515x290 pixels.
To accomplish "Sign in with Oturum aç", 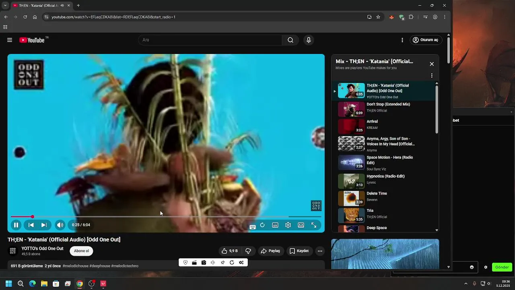I will [426, 40].
